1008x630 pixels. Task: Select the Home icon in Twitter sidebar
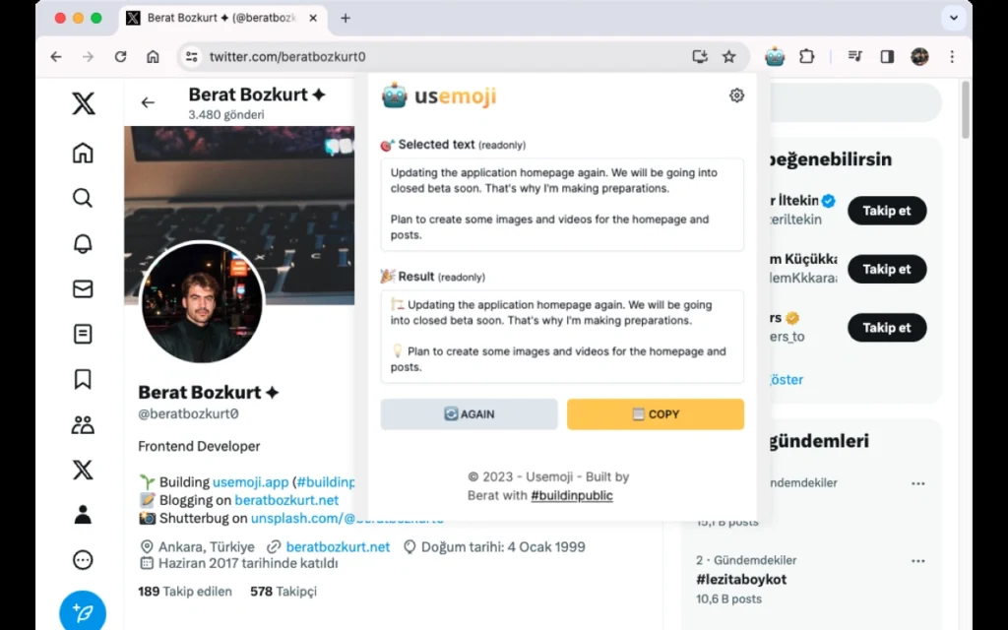click(x=83, y=153)
